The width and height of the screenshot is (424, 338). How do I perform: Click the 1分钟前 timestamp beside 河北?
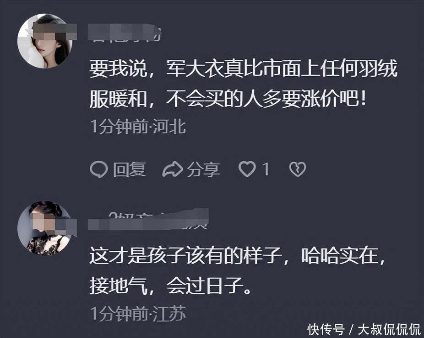119,127
